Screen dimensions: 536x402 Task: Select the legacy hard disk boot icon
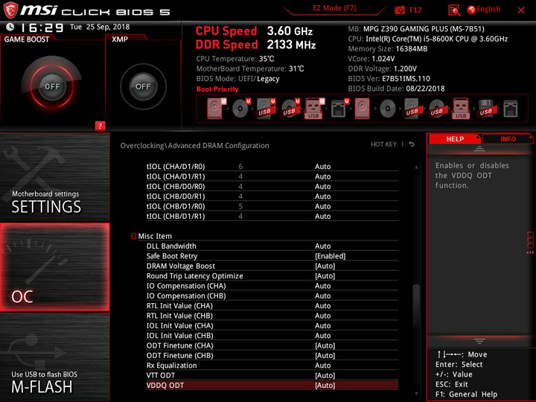click(363, 109)
